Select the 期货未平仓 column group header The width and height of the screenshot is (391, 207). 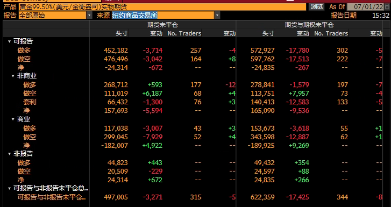click(x=162, y=25)
